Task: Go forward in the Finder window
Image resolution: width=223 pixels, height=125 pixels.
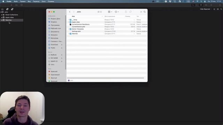Action: pyautogui.click(x=74, y=12)
